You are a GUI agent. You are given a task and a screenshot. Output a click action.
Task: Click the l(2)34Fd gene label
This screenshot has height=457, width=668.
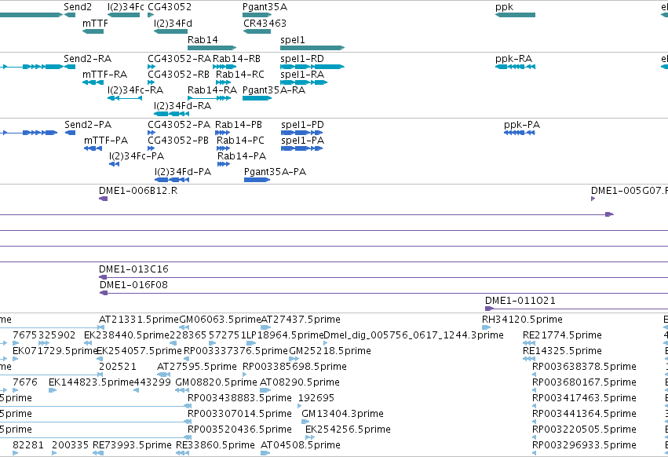point(173,23)
